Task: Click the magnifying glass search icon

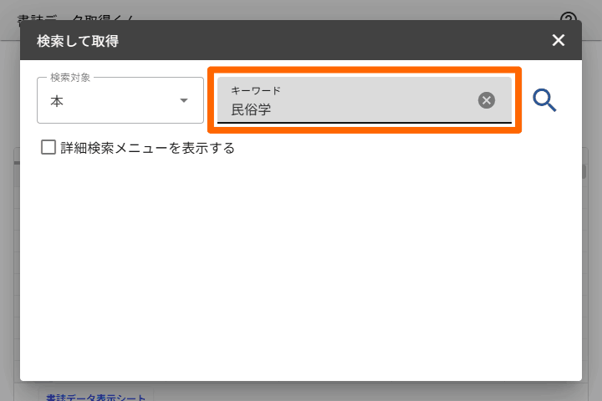Action: coord(544,101)
